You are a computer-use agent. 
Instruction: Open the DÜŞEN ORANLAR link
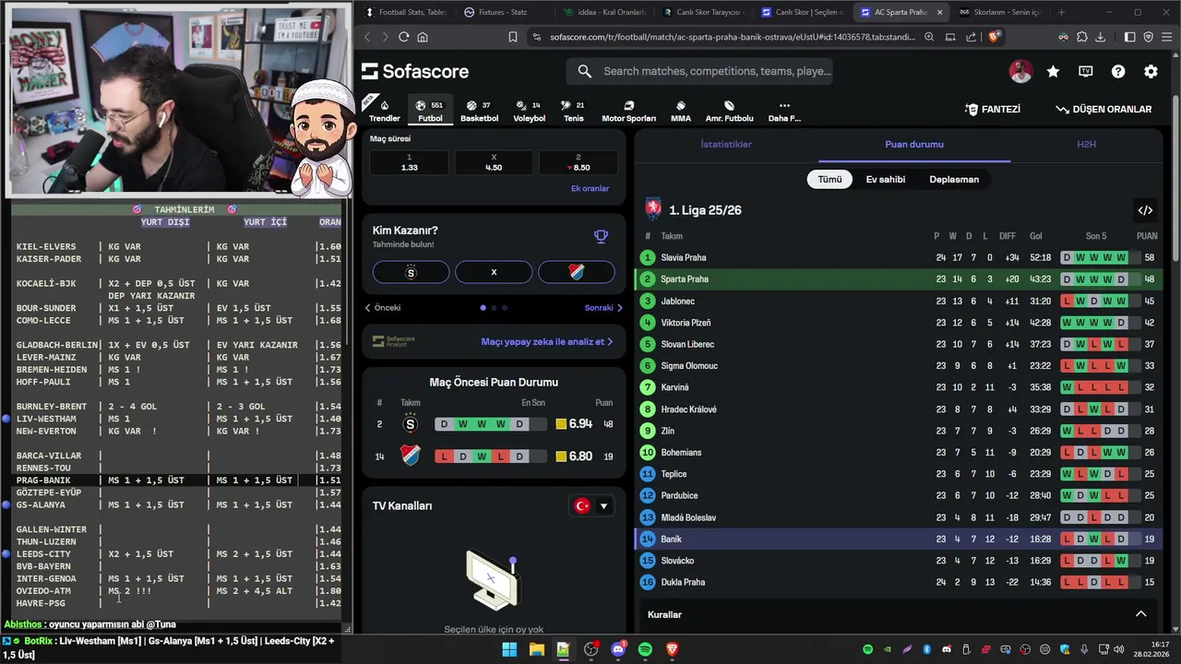(1103, 109)
